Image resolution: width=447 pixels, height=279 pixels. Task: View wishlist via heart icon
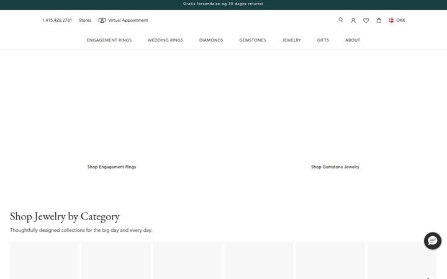pos(366,20)
